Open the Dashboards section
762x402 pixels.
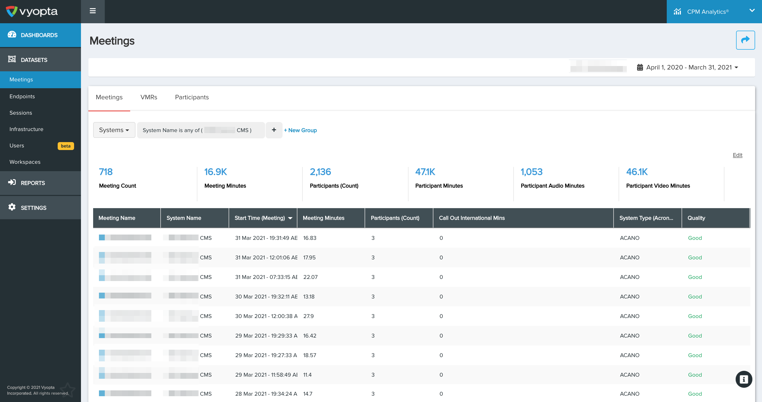coord(40,35)
